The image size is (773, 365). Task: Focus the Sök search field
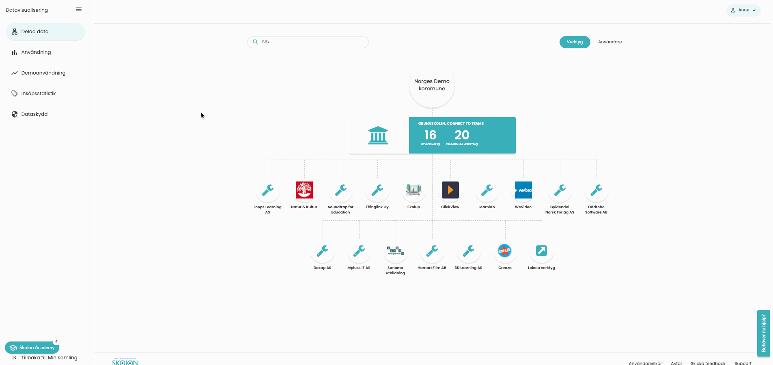pyautogui.click(x=308, y=42)
